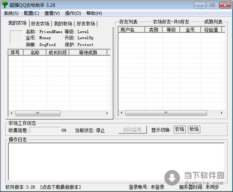Click the 农场好友-共0好友 label

tap(171, 22)
